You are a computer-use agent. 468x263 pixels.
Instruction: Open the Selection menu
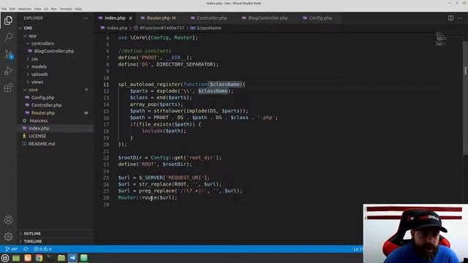point(24,9)
